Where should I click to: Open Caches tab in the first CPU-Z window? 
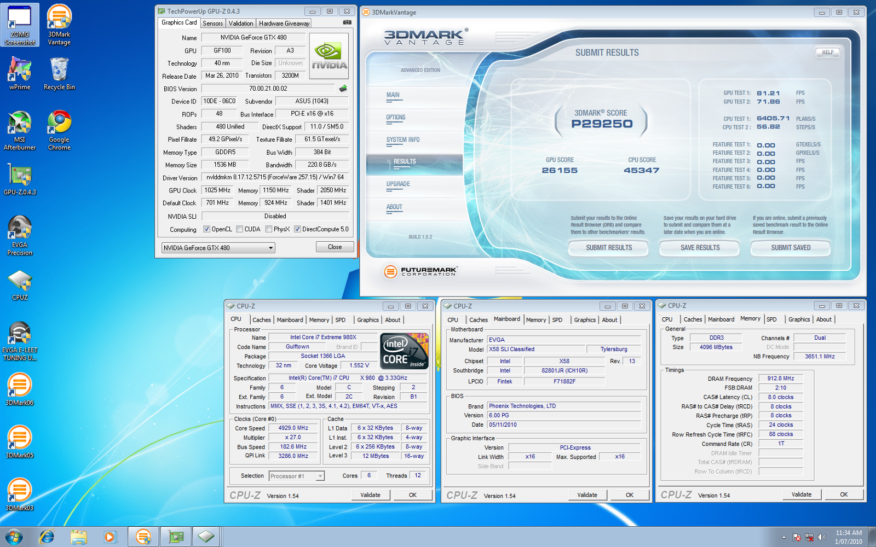pos(261,320)
